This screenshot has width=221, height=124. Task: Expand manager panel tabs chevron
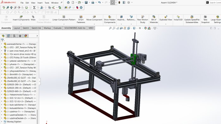point(37,36)
